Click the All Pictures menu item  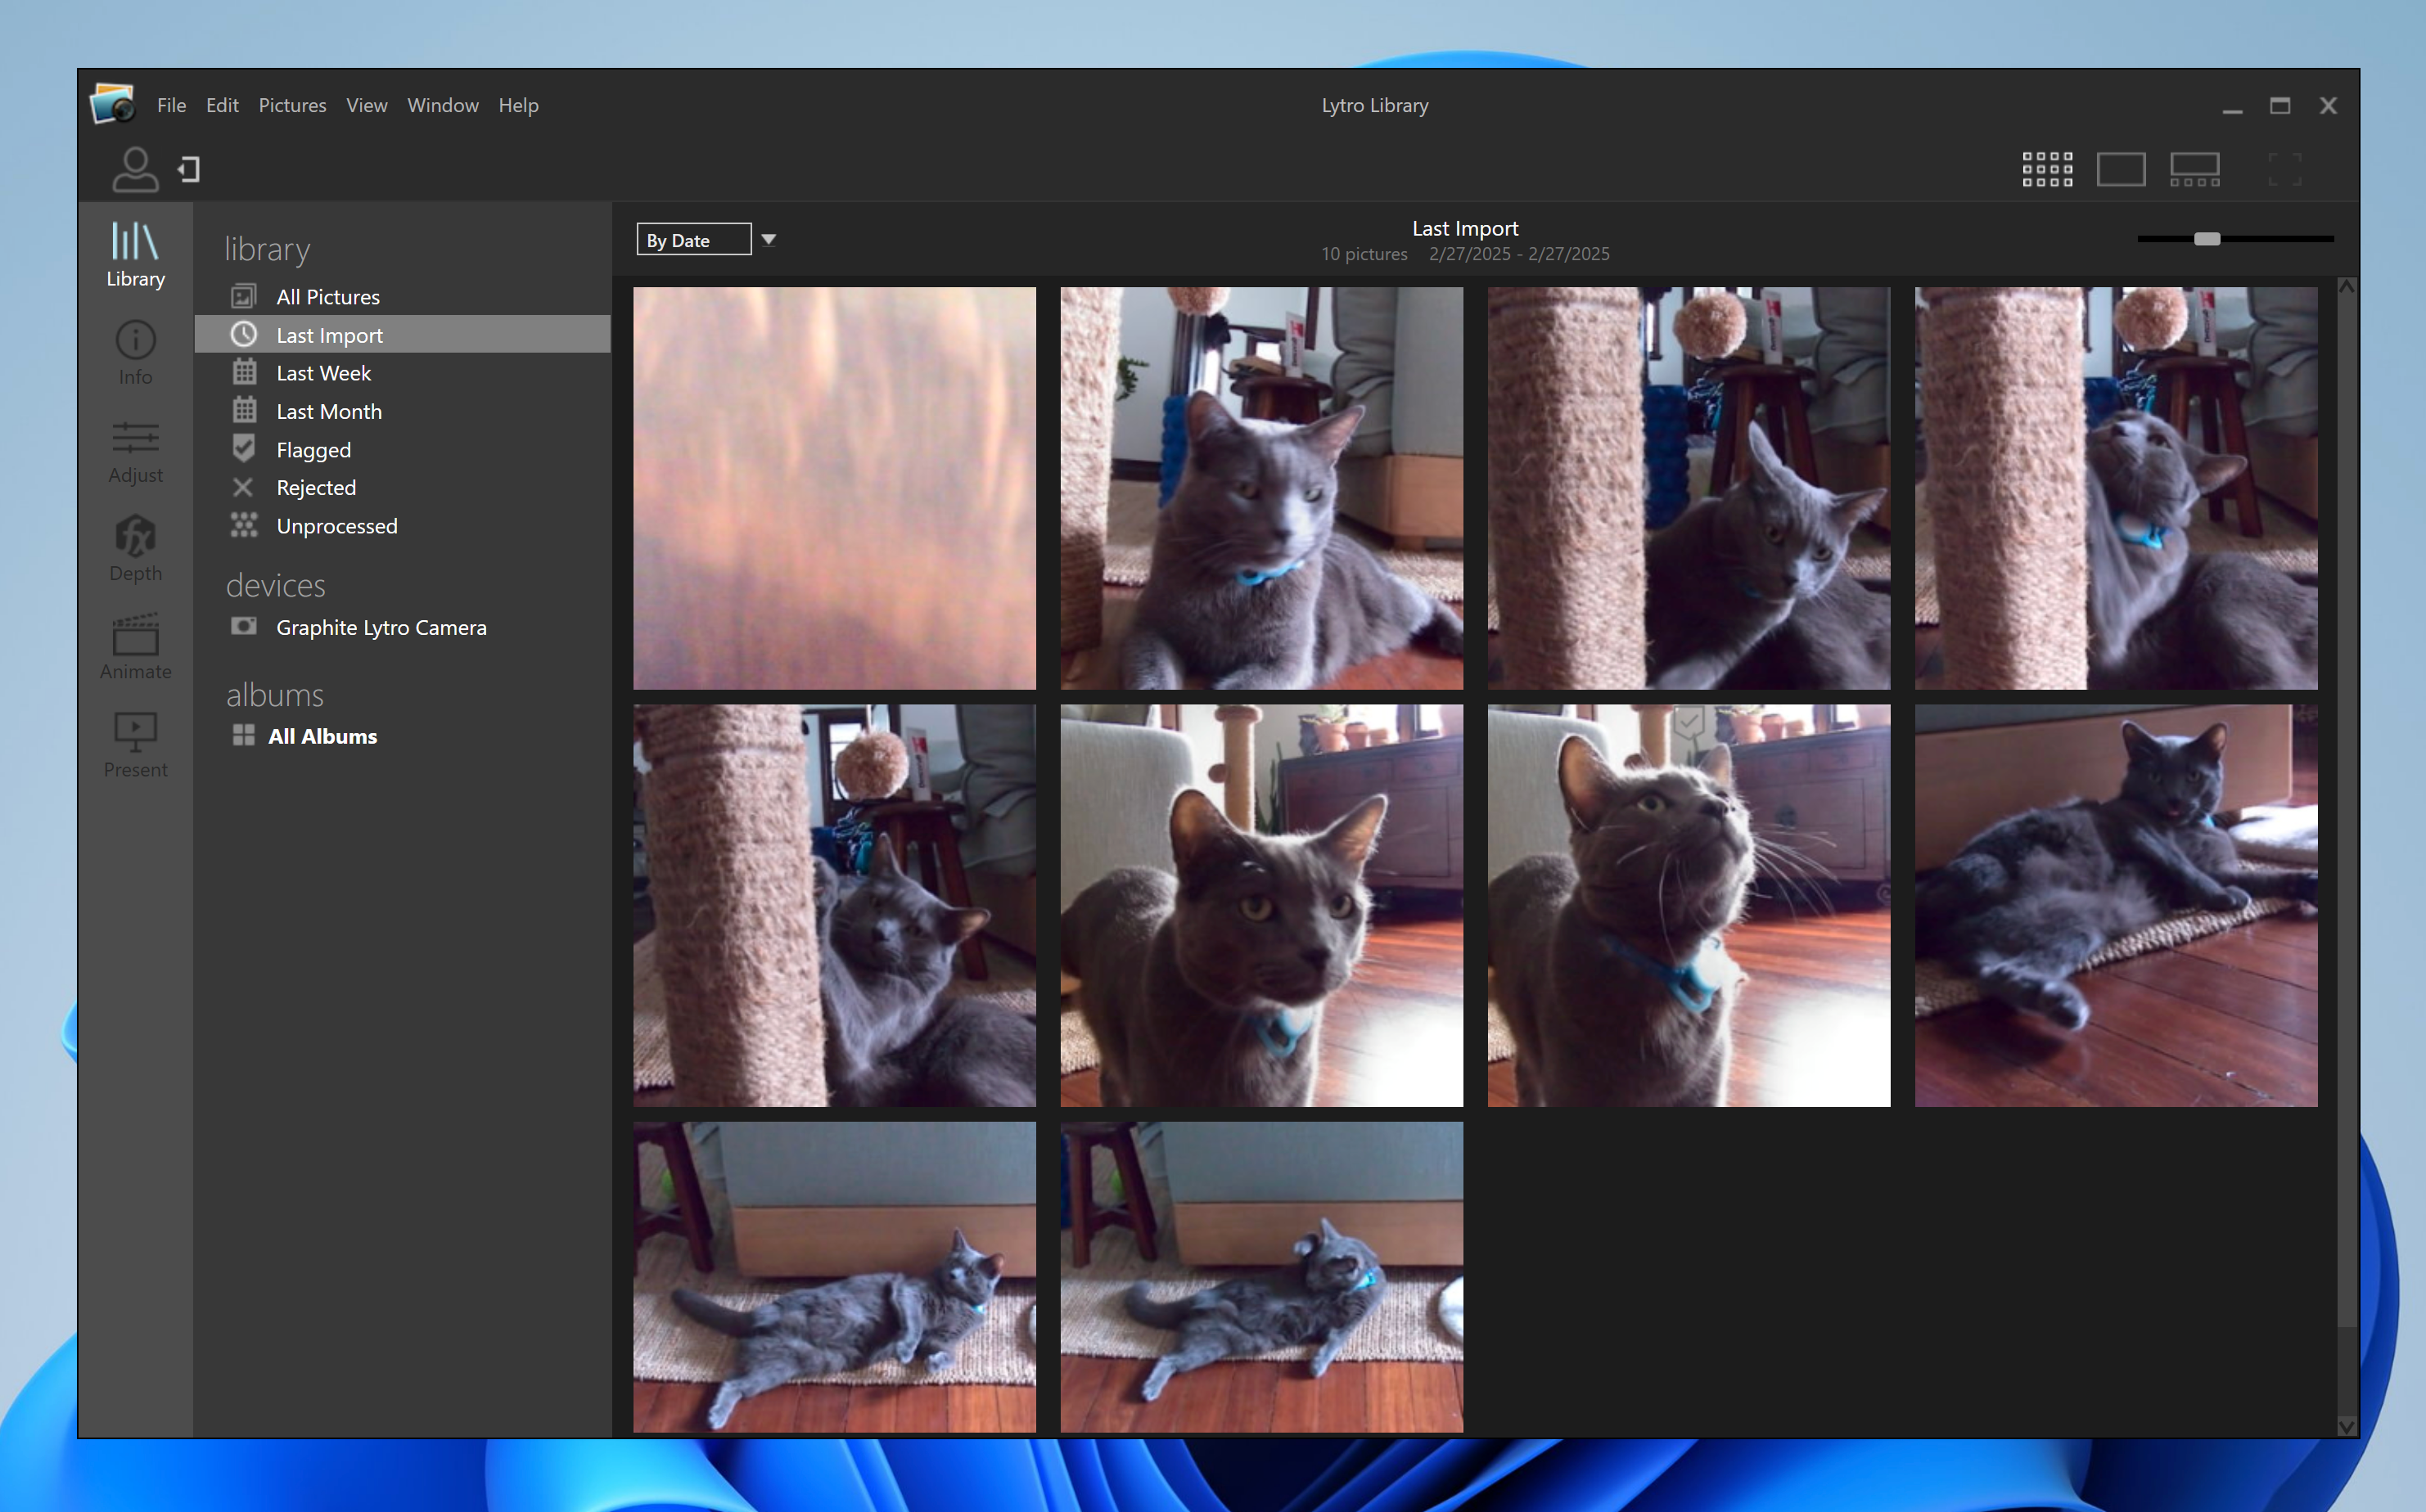[x=327, y=296]
